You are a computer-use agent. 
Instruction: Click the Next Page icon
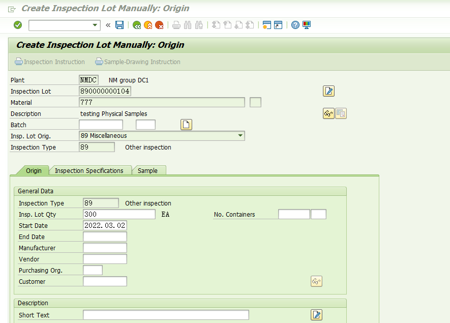click(238, 25)
